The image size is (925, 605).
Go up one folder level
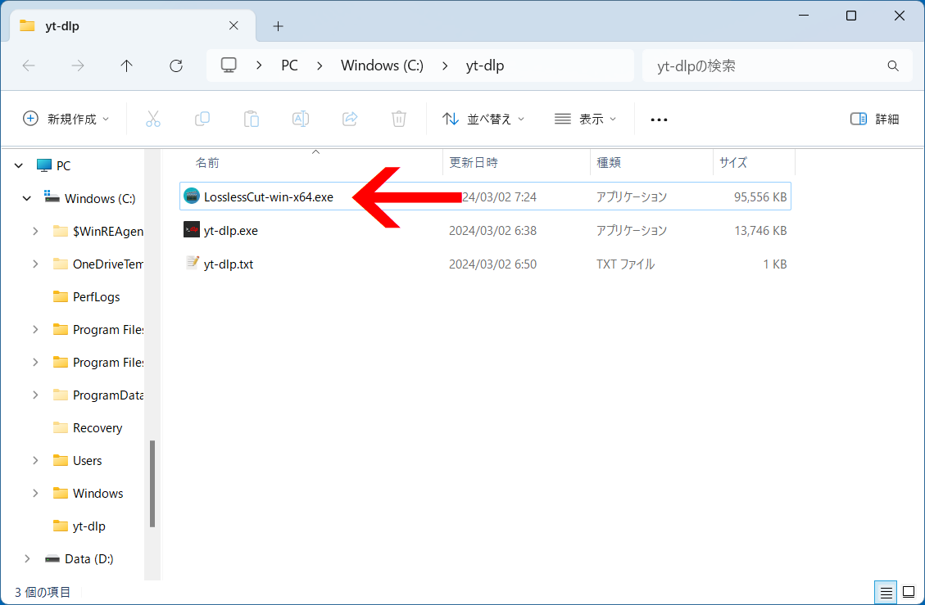click(126, 65)
